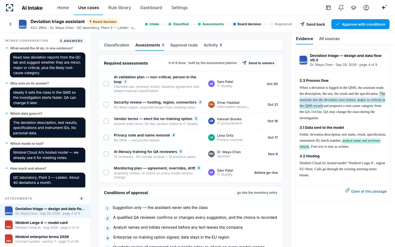Open the AI sparkle assistant icon
The height and width of the screenshot is (247, 395).
[384, 7]
